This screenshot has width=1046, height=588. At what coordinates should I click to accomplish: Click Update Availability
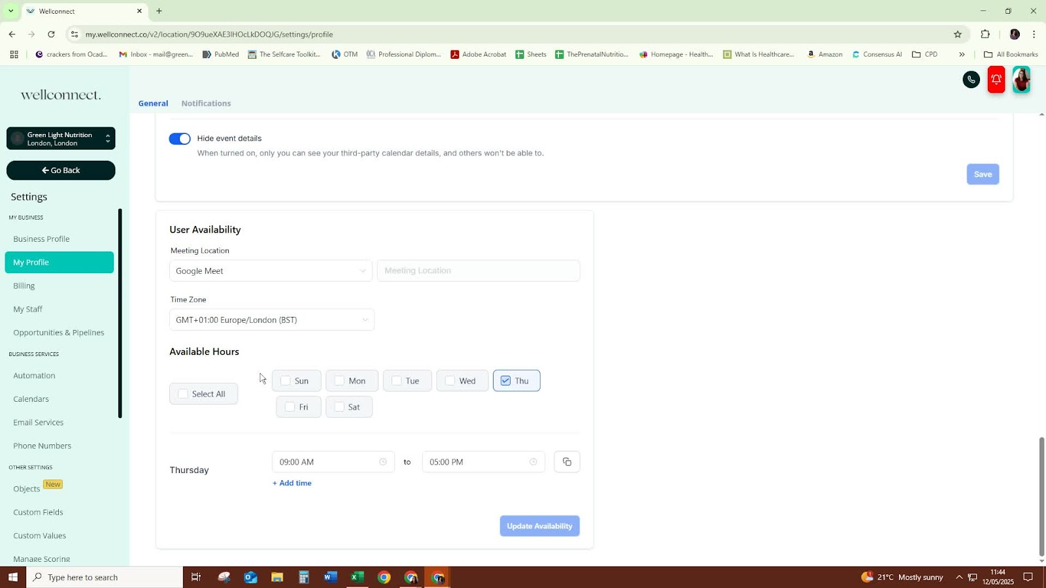[539, 526]
